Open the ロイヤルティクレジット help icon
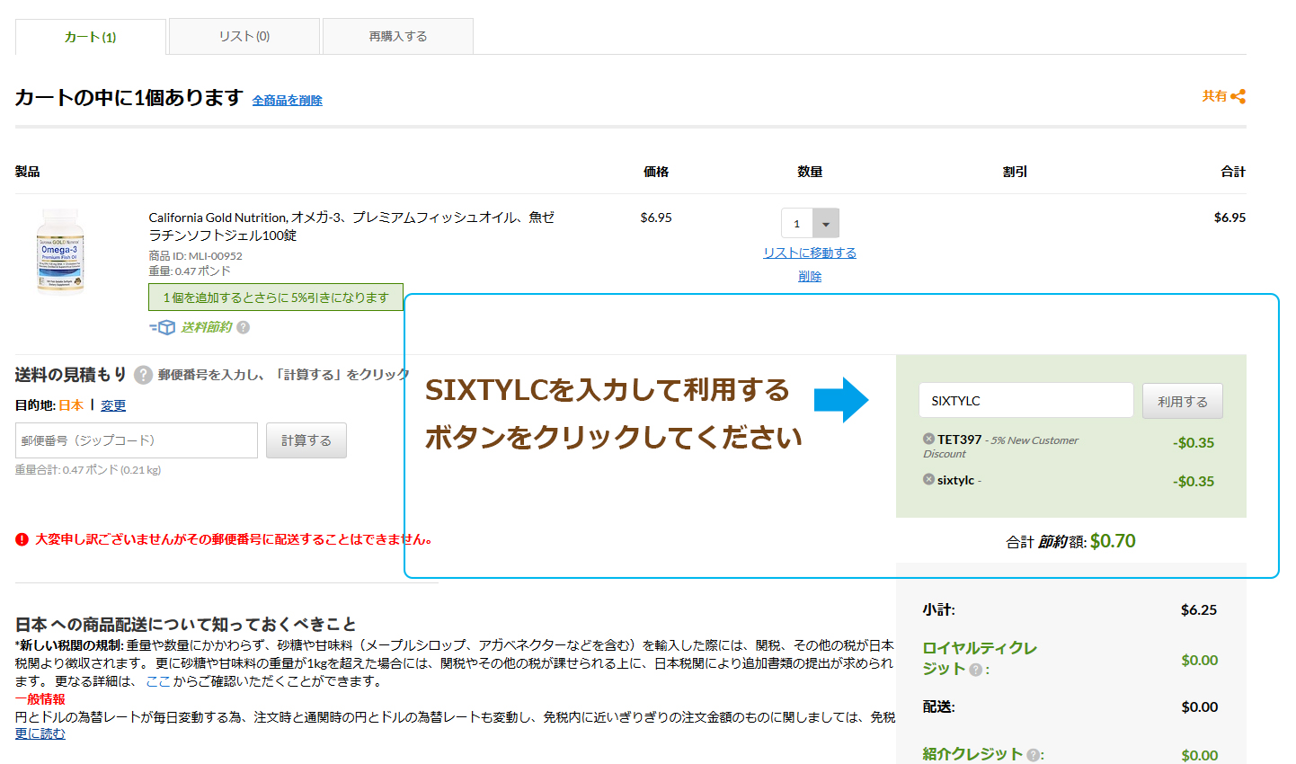1296x764 pixels. 975,670
